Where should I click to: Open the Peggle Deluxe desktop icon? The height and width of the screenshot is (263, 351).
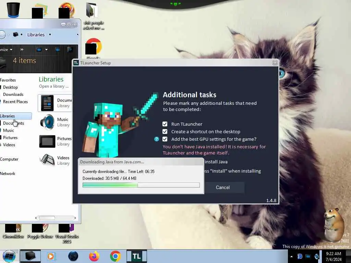pos(40,231)
